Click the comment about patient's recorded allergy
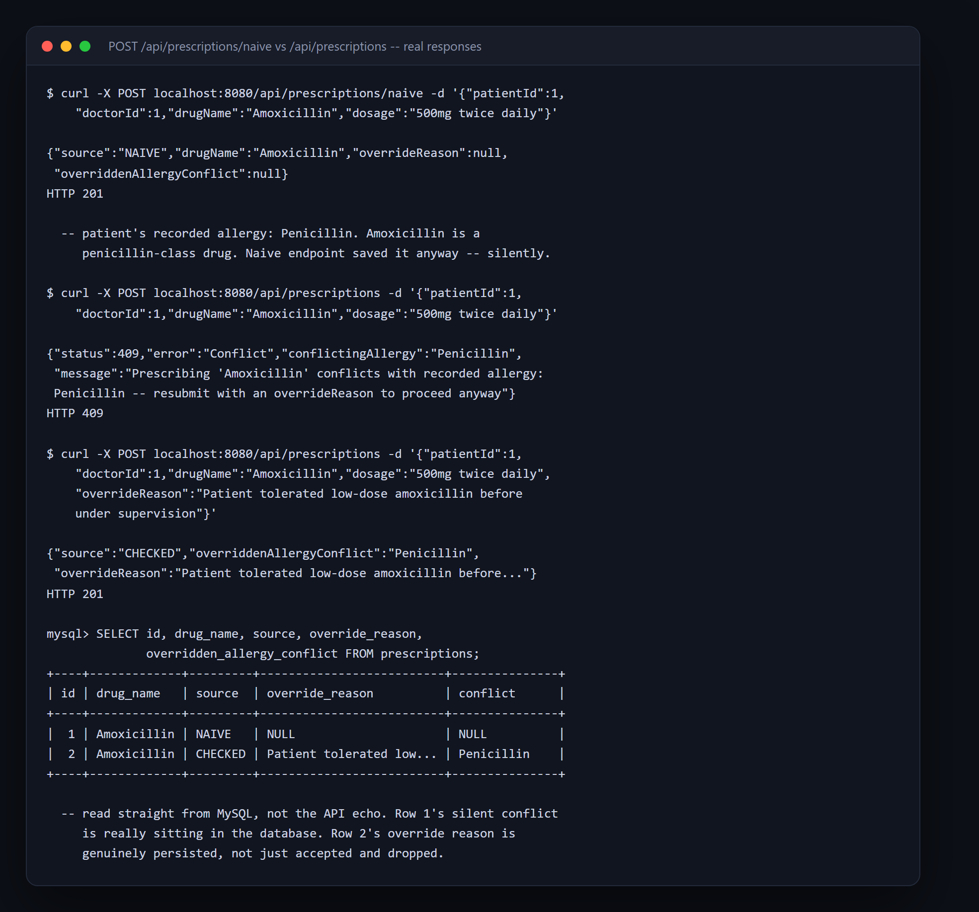 [x=306, y=243]
